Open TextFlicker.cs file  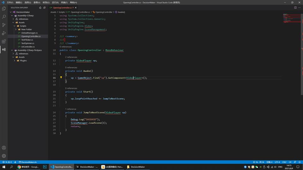[x=28, y=40]
